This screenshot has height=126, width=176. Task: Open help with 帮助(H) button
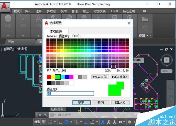pyautogui.click(x=120, y=103)
